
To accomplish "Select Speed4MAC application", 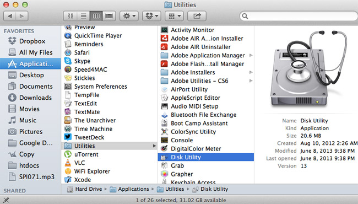I will tap(110, 69).
